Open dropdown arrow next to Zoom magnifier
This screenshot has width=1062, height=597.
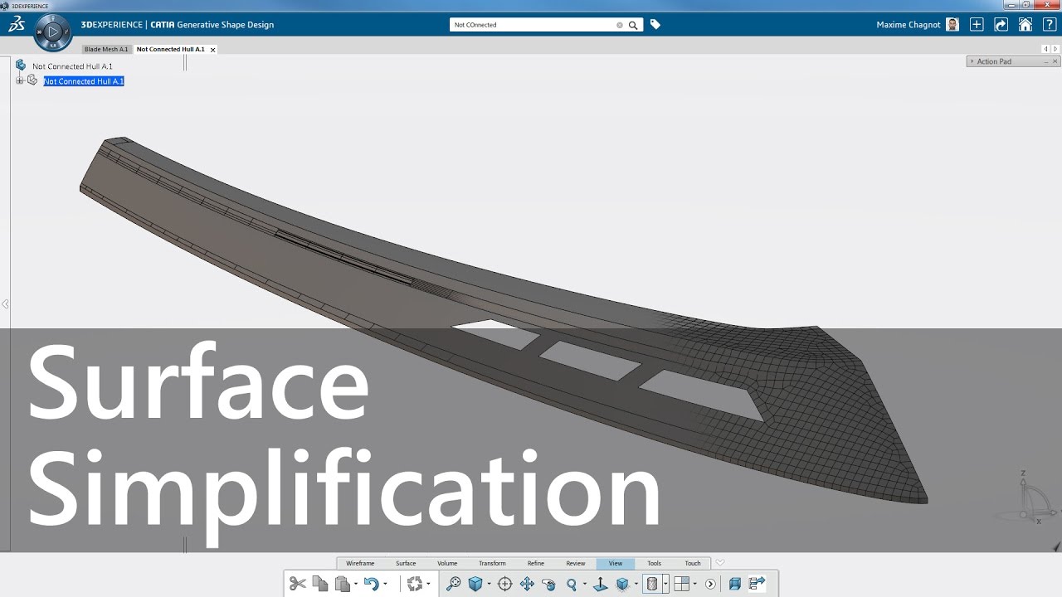click(x=584, y=584)
